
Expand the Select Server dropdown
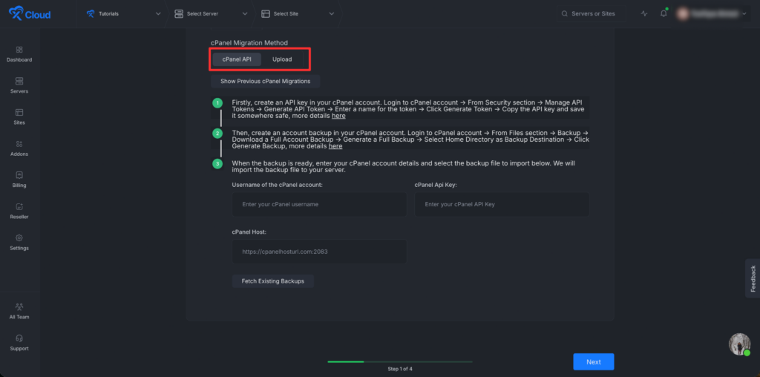click(x=211, y=13)
